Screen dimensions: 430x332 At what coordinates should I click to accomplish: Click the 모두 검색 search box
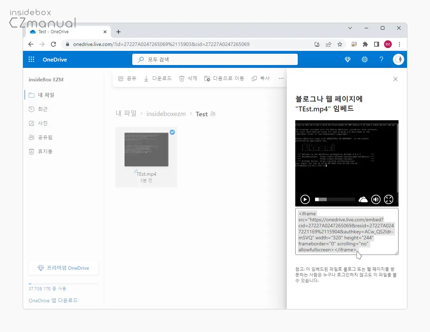(x=215, y=59)
